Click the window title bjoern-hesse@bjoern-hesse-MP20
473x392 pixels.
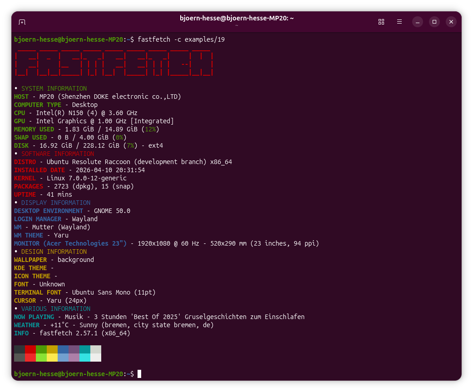(236, 18)
